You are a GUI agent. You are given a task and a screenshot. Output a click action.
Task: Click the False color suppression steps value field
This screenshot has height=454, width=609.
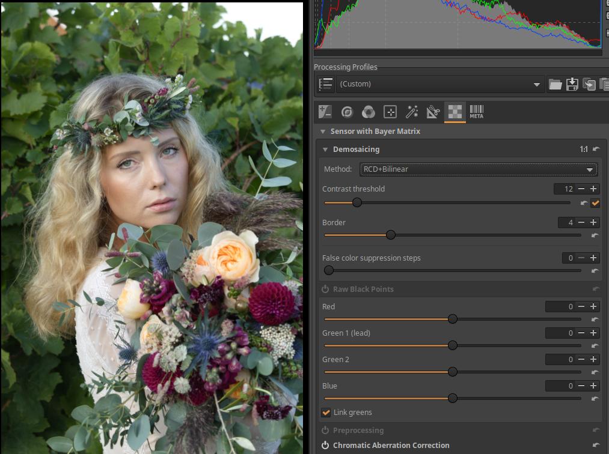569,258
